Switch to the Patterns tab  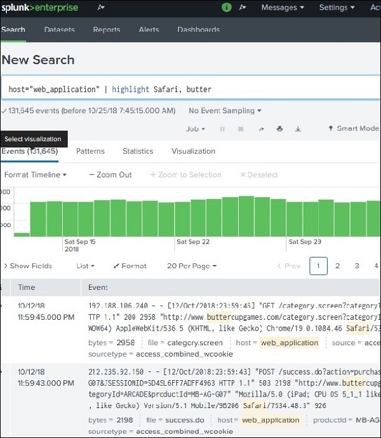tap(90, 151)
